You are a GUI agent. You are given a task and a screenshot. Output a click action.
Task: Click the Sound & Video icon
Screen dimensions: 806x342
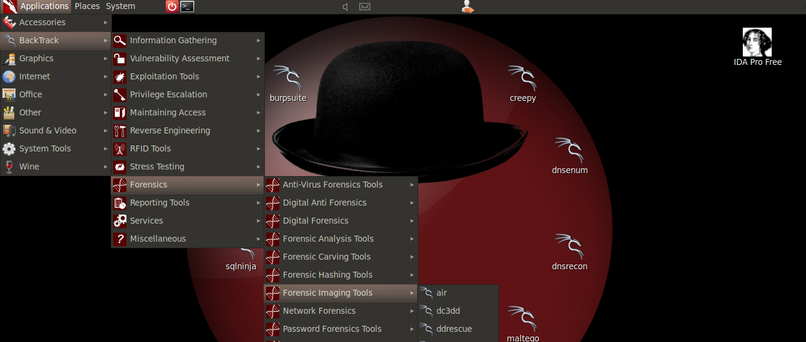point(9,130)
